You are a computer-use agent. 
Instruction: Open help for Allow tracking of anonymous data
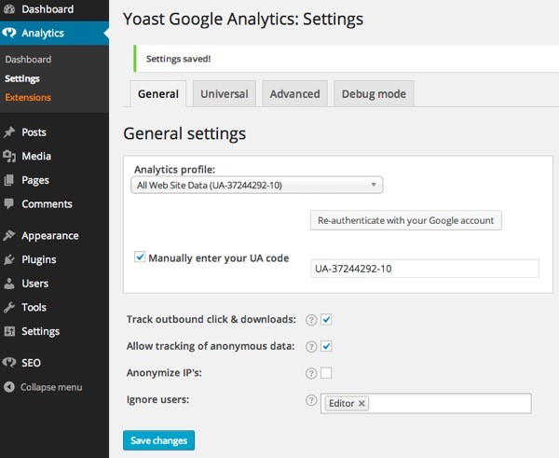[311, 347]
